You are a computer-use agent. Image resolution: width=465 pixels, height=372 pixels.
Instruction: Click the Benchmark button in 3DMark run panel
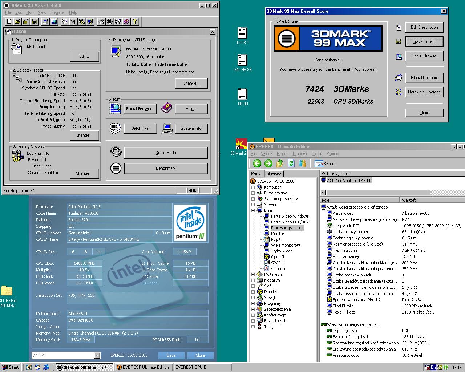click(166, 168)
